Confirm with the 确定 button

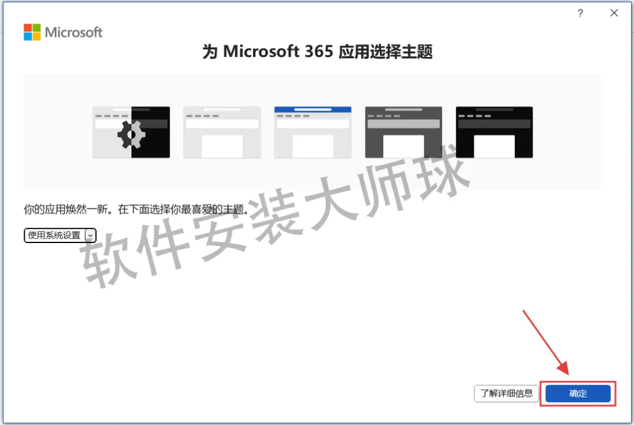(578, 393)
